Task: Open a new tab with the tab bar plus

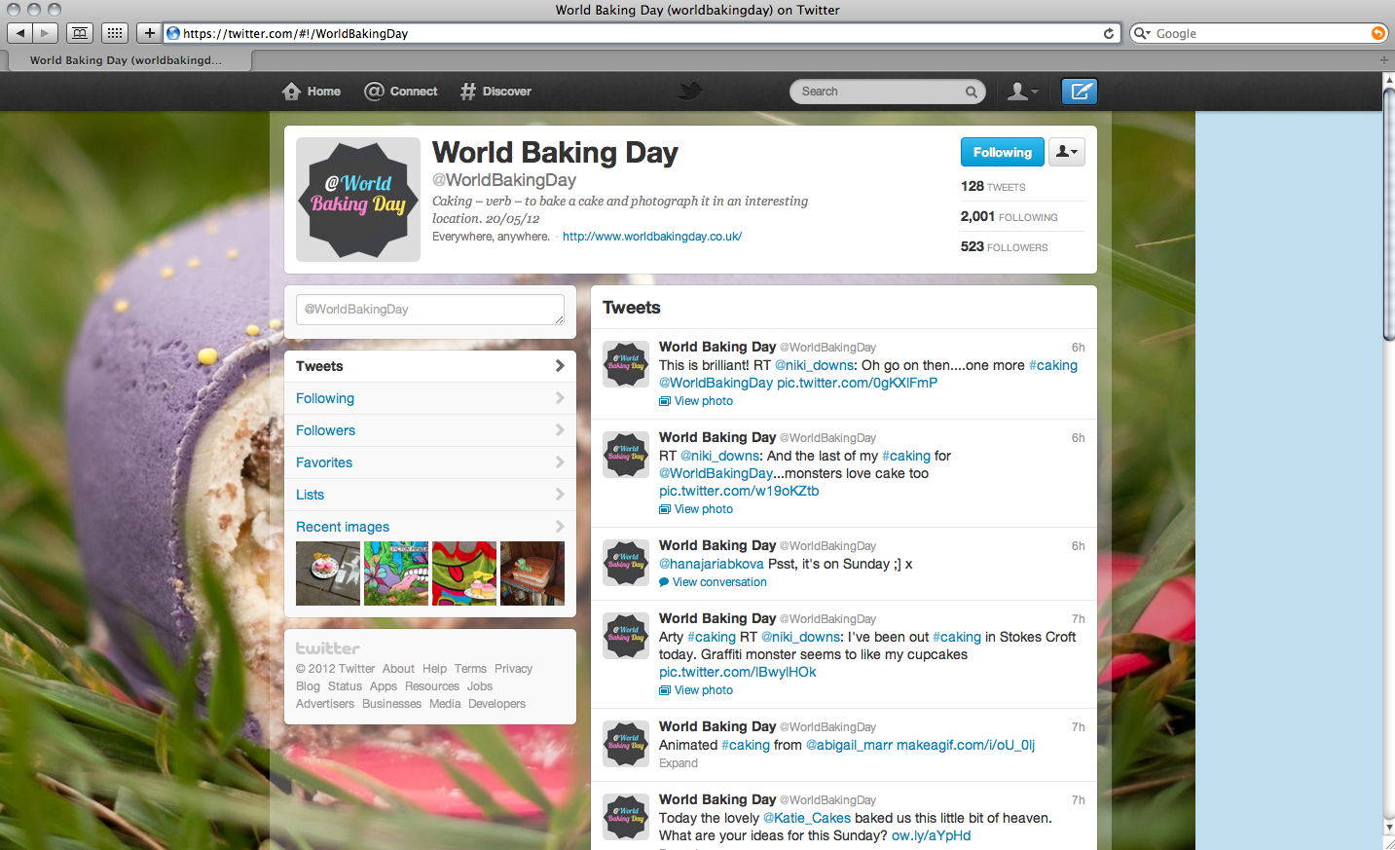Action: [1384, 60]
